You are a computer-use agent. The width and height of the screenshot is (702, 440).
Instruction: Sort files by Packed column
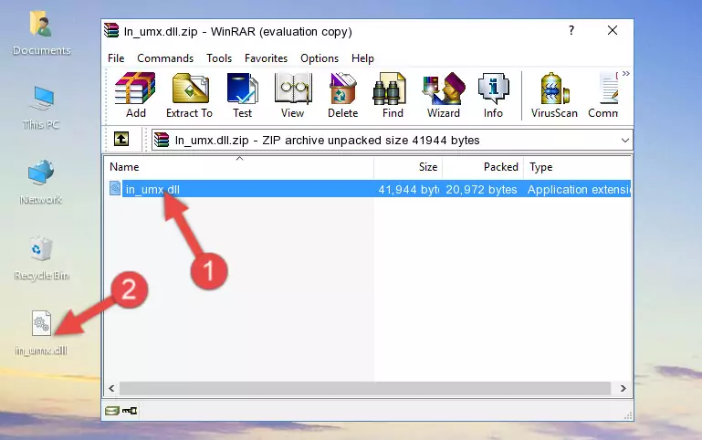(x=483, y=167)
